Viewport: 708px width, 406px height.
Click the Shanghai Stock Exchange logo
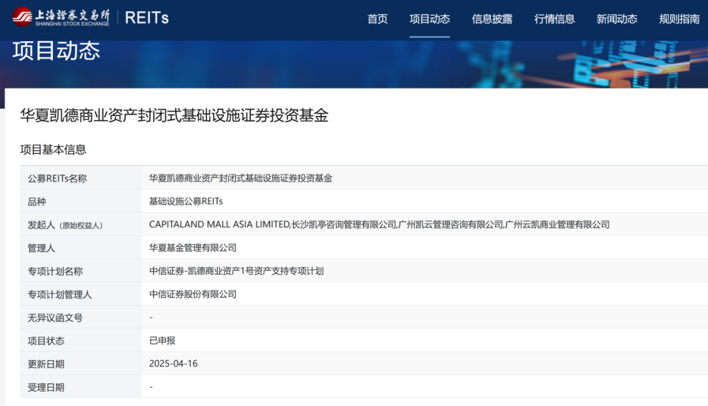click(60, 18)
